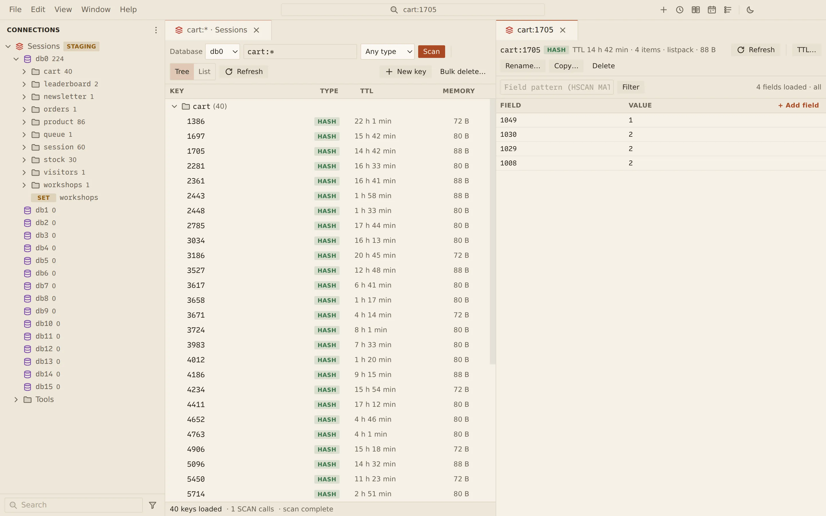Click the sidebar filter funnel icon
Viewport: 826px width, 516px height.
click(153, 505)
